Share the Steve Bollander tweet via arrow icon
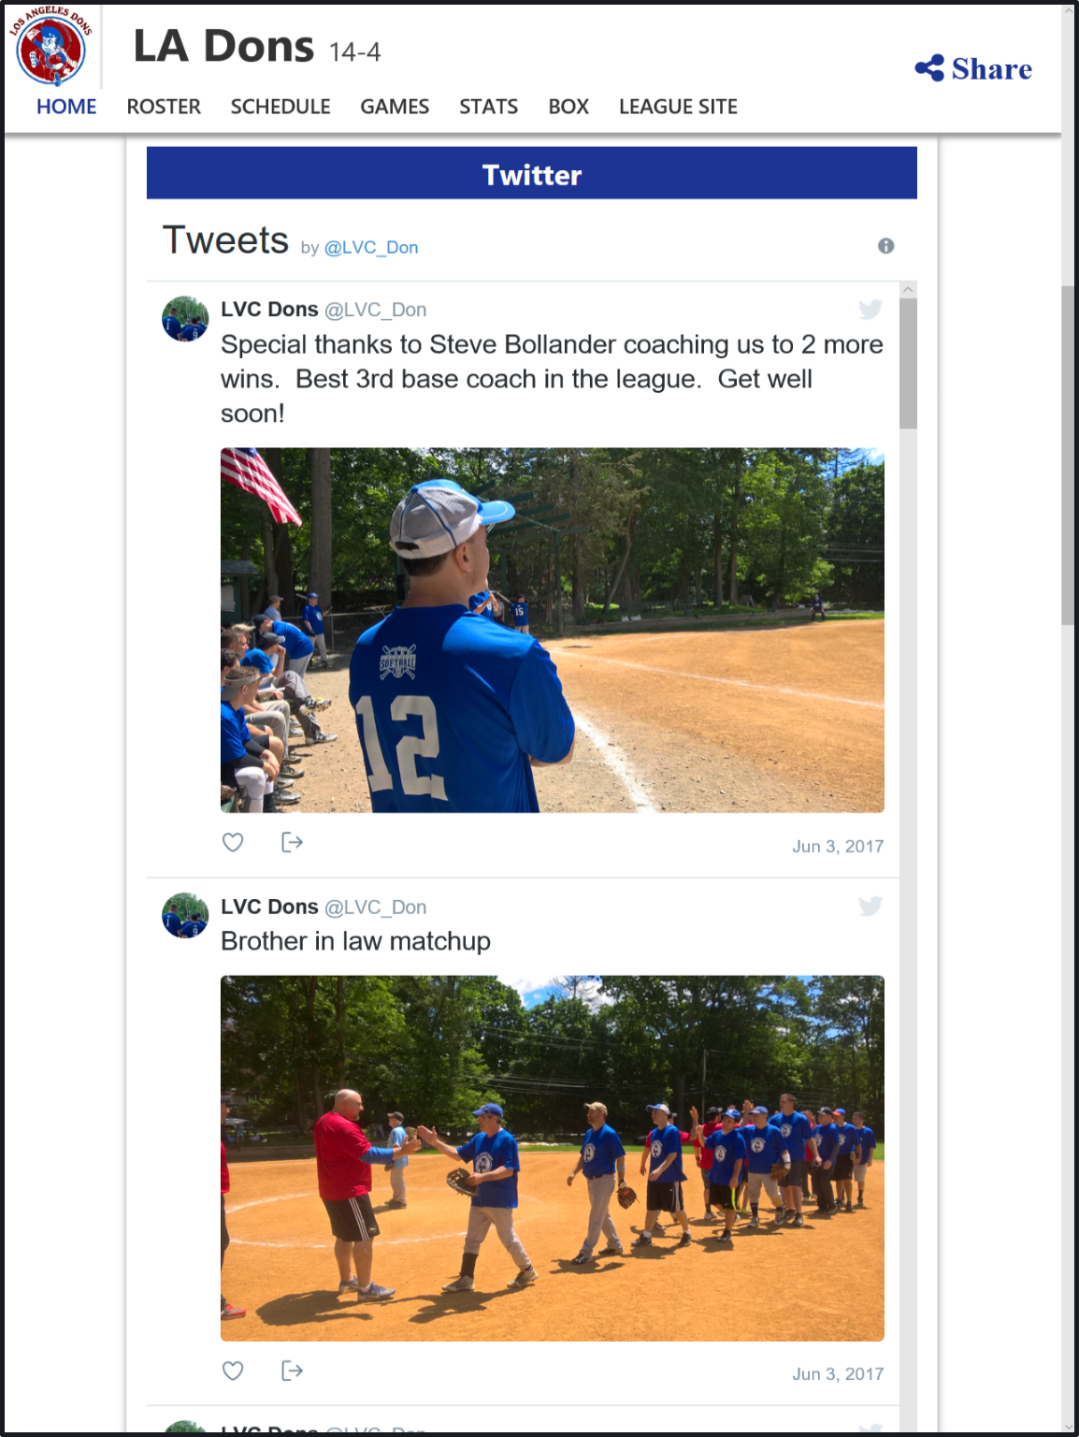 [292, 842]
